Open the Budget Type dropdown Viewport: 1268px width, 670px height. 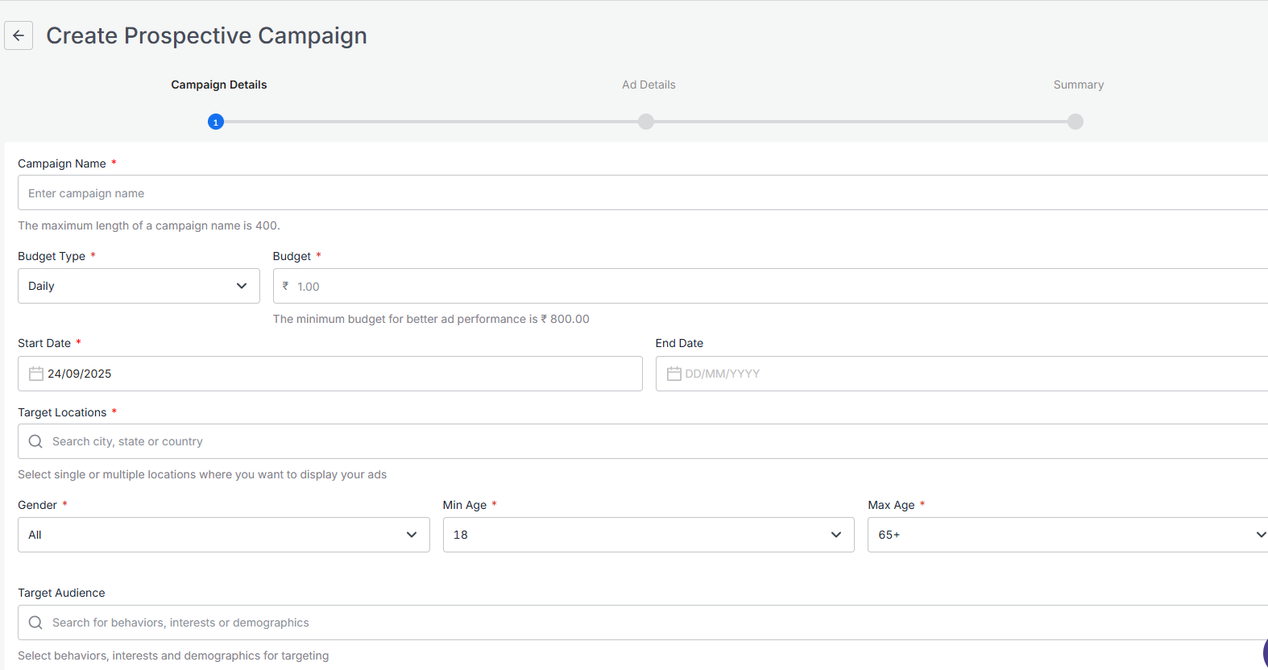point(139,286)
